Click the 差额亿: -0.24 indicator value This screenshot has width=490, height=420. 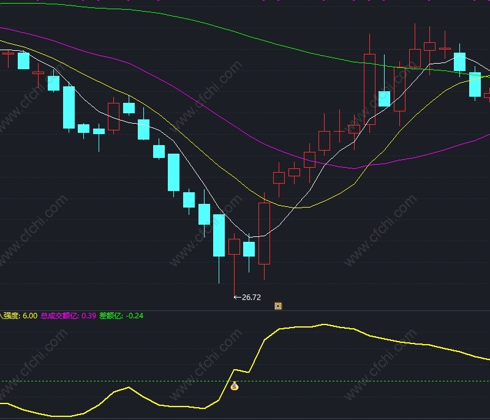click(121, 316)
